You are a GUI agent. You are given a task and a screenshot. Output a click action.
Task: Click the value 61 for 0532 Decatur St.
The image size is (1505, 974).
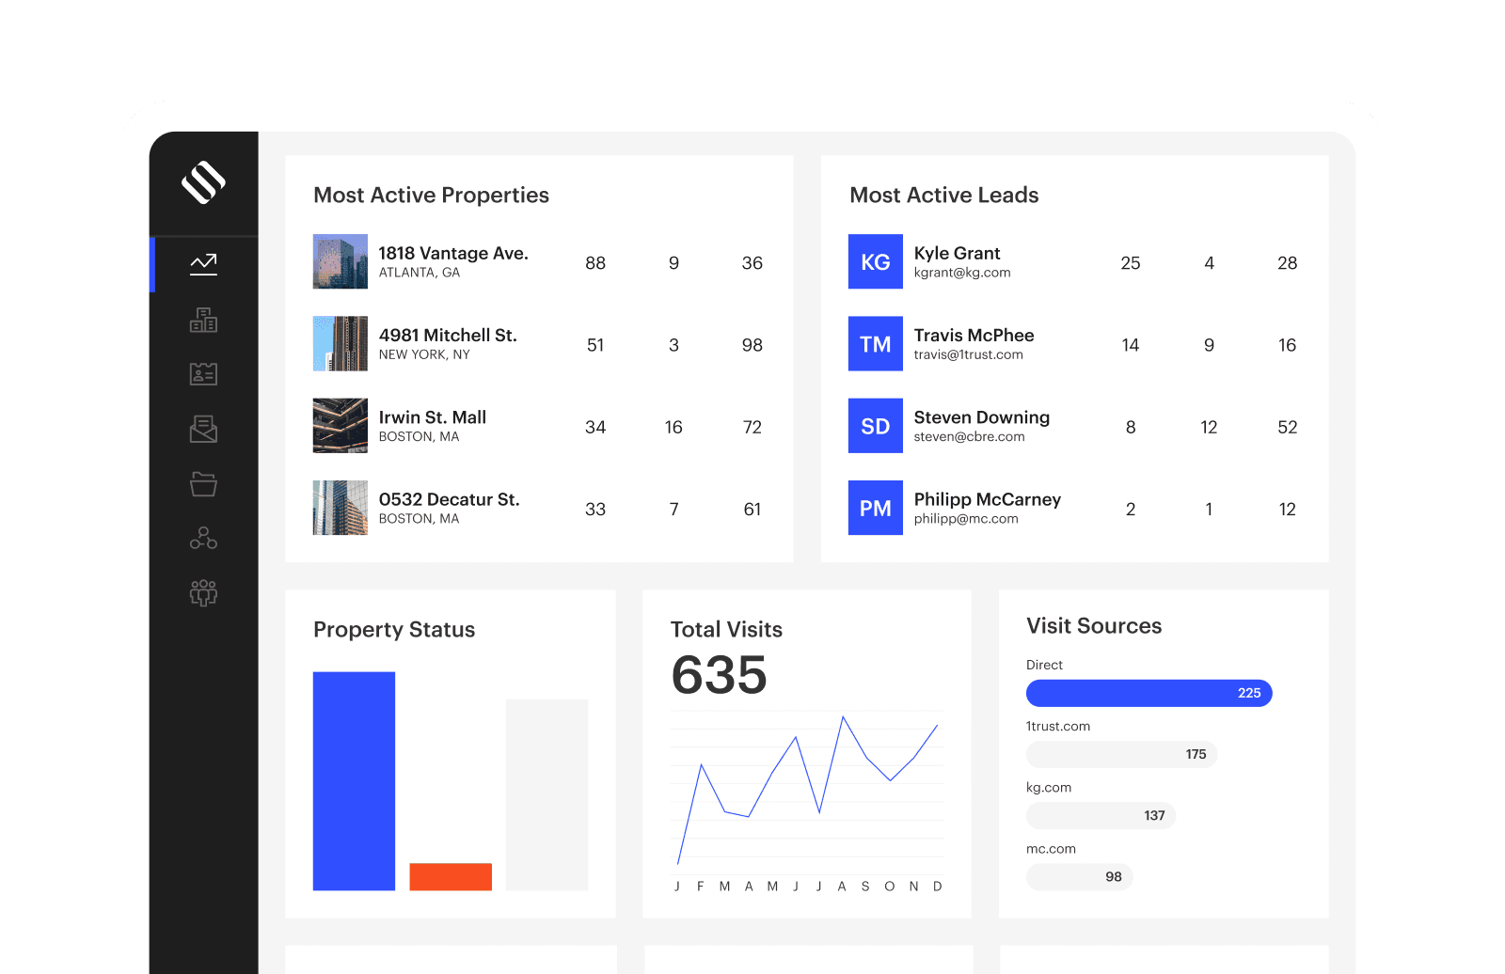pyautogui.click(x=752, y=510)
